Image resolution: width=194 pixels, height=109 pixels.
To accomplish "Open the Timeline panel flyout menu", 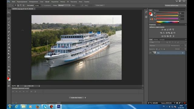I will pyautogui.click(x=142, y=88).
